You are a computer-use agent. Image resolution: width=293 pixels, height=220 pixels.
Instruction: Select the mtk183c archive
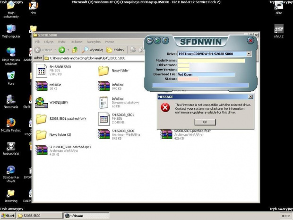pos(48,86)
